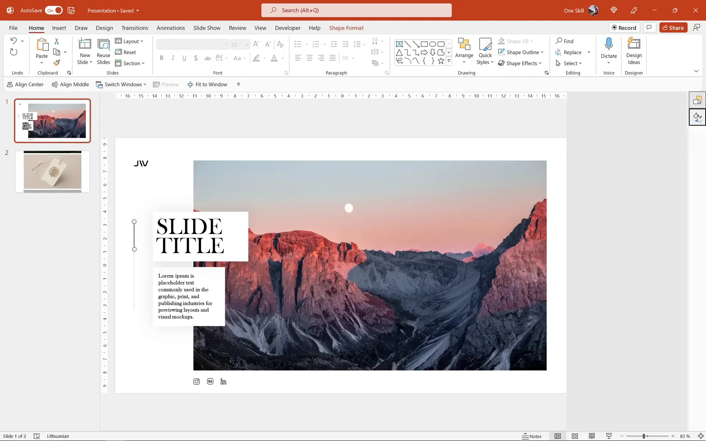Click Clear All Formatting icon
Viewport: 706px width, 441px height.
point(280,44)
